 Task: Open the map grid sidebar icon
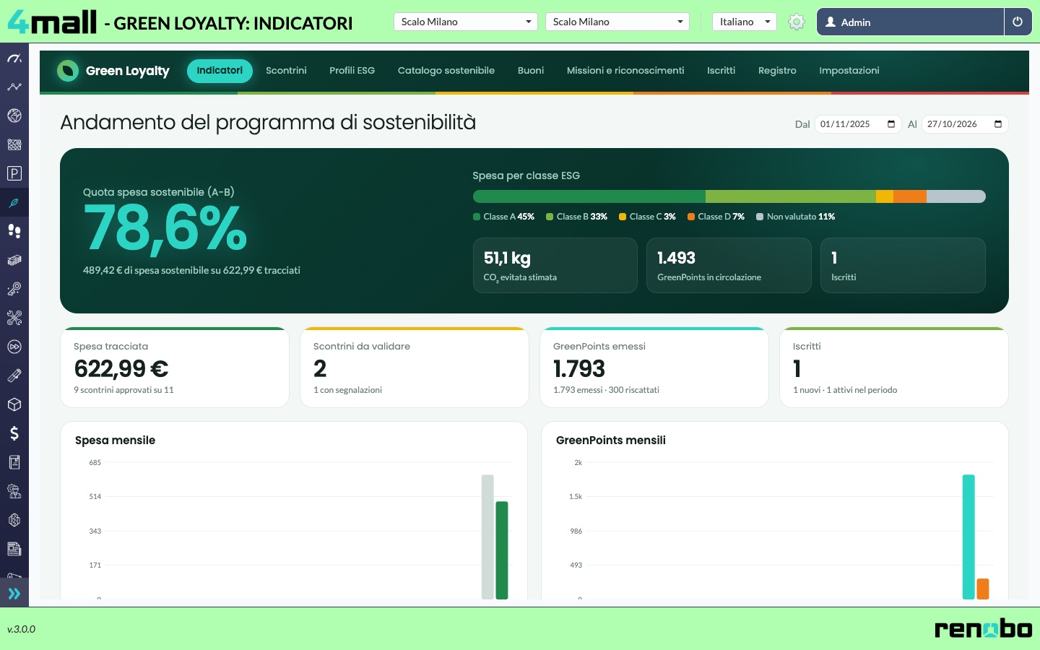(x=14, y=144)
